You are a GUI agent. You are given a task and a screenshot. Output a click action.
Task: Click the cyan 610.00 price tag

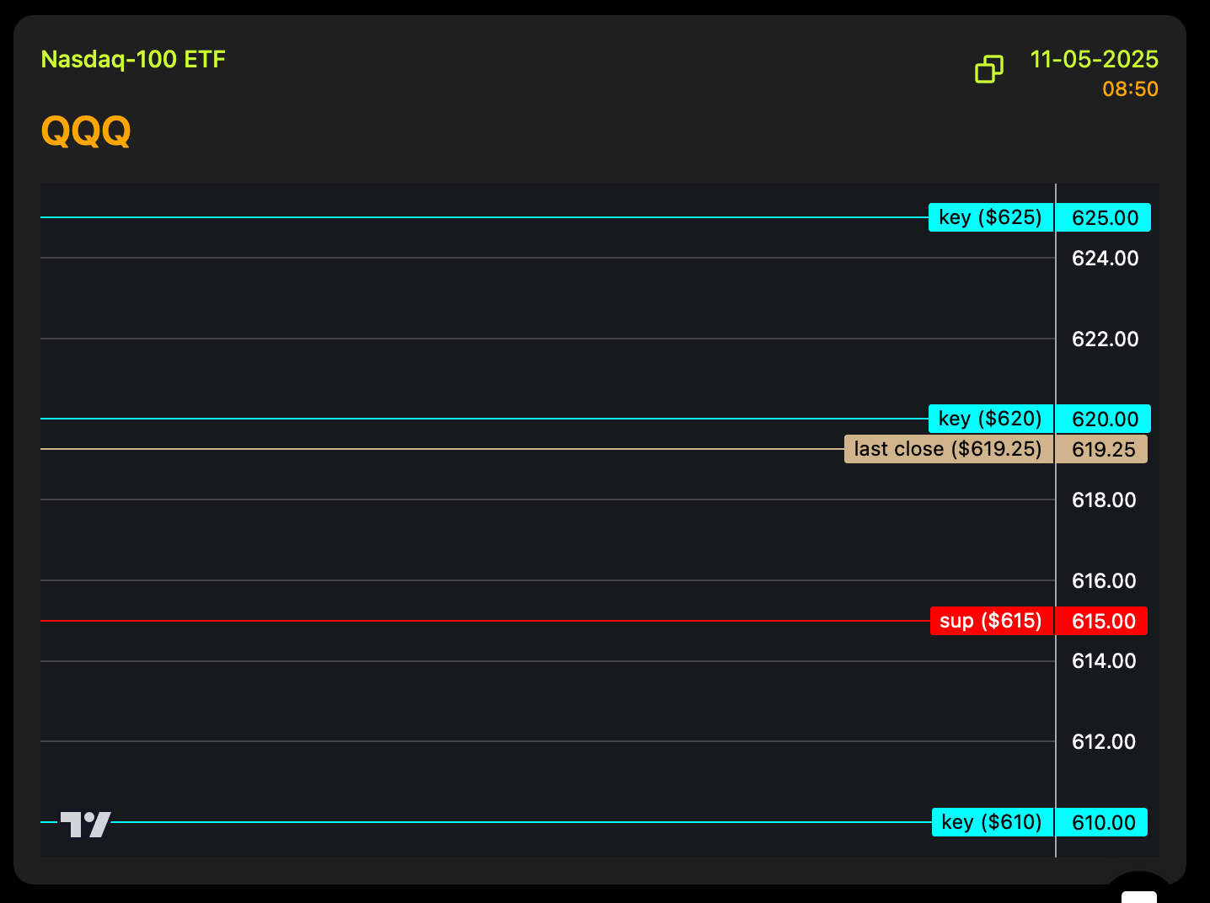1102,823
